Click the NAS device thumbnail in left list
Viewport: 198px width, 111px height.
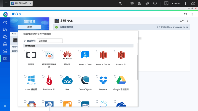tap(15, 40)
